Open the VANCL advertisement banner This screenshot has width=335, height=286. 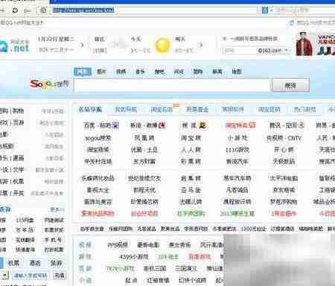(315, 44)
